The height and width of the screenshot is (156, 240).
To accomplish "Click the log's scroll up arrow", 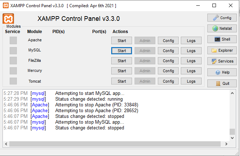I will 232,93.
